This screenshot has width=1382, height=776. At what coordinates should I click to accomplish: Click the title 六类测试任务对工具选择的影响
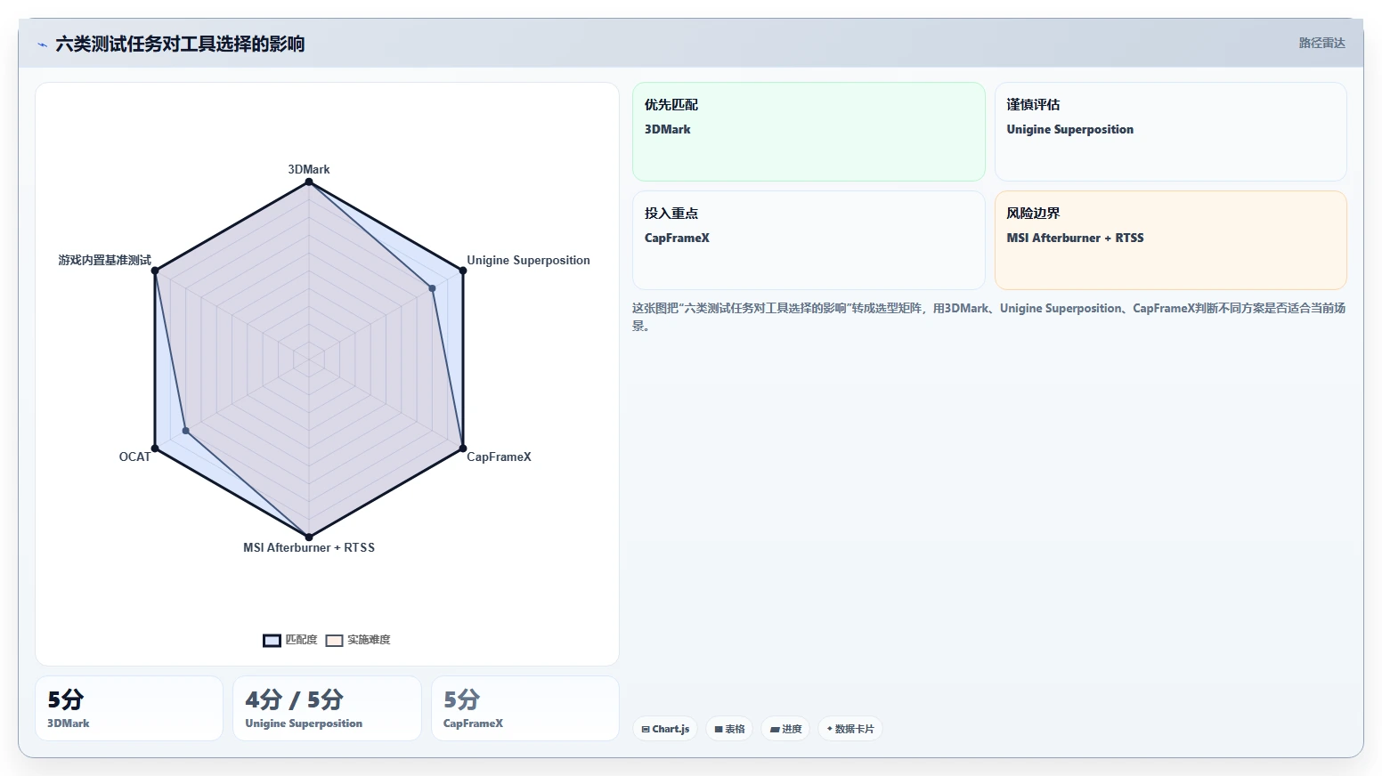[180, 44]
